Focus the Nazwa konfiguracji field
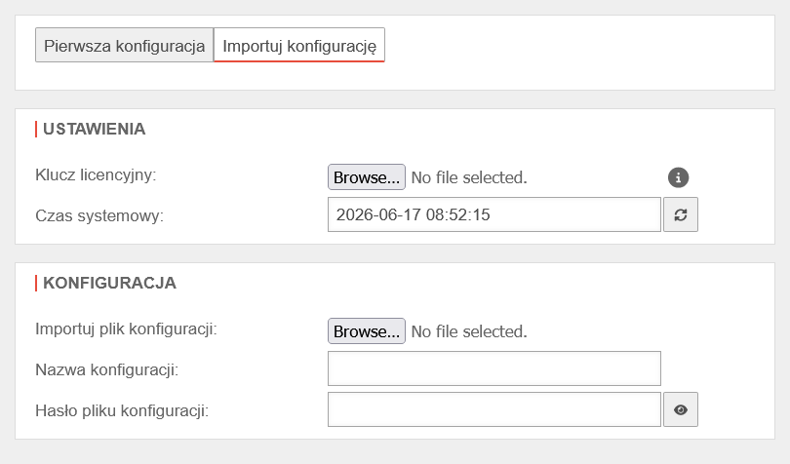The image size is (790, 464). [x=494, y=368]
